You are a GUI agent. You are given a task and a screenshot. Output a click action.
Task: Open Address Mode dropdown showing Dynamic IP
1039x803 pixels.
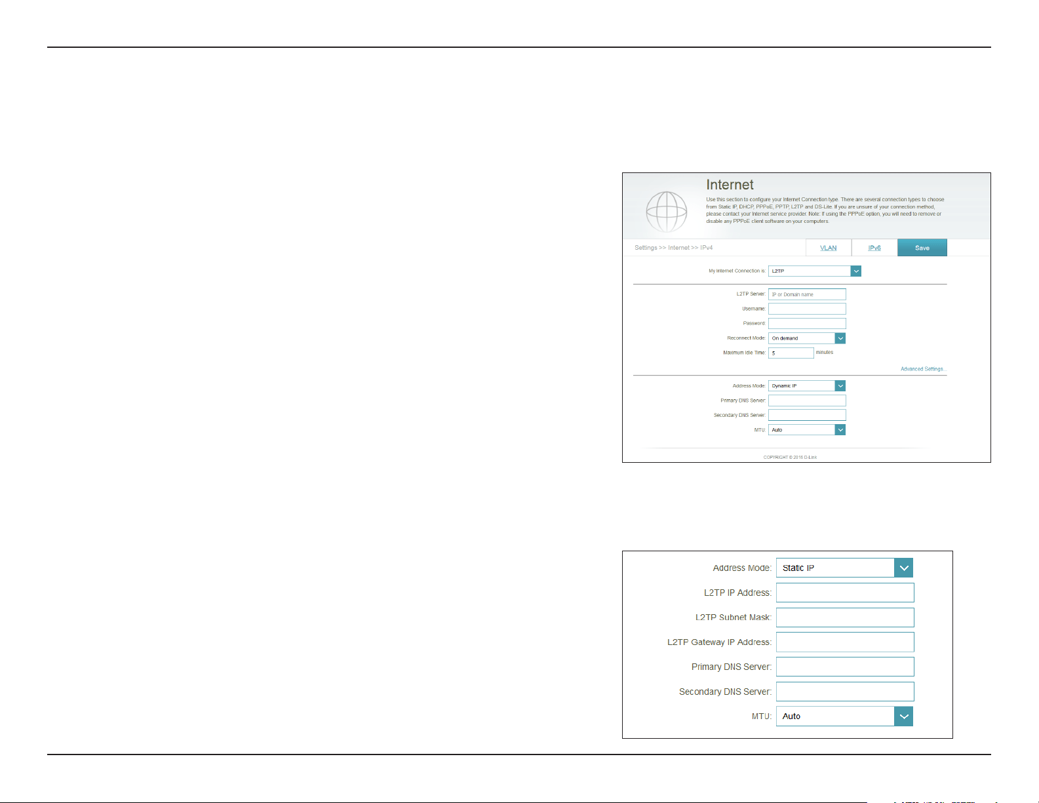click(807, 386)
